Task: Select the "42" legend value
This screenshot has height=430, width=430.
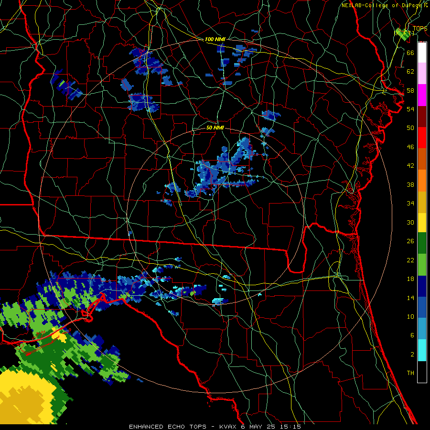Action: point(410,166)
